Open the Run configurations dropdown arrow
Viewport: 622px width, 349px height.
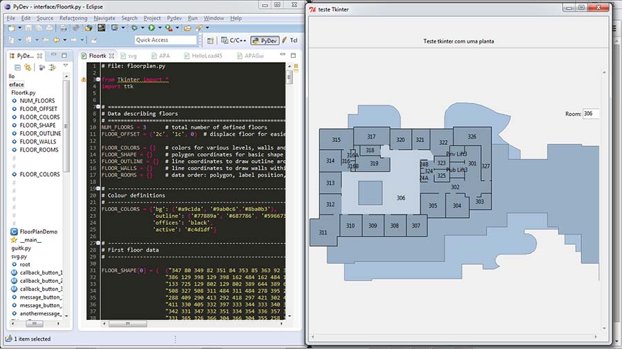coord(160,28)
